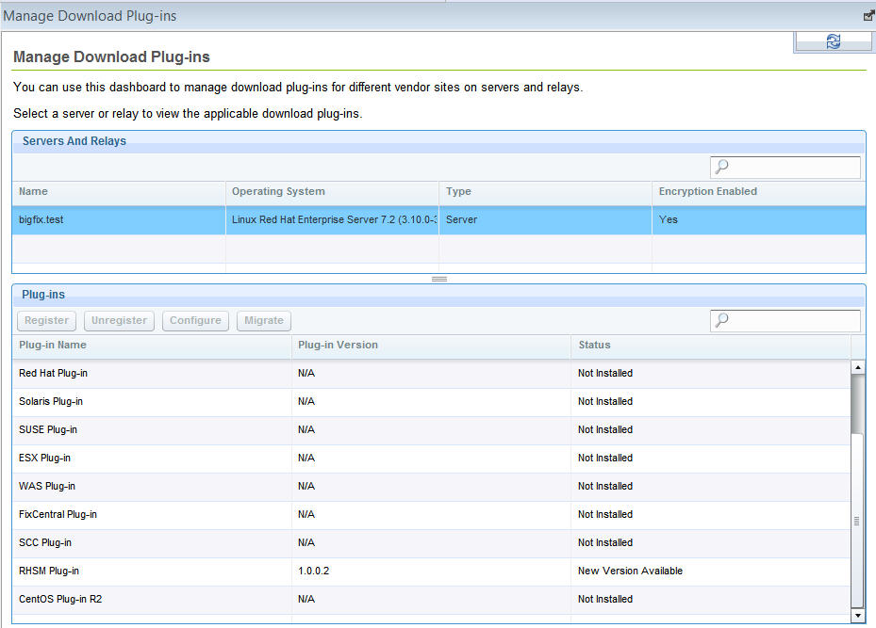Viewport: 876px width, 628px height.
Task: Click the Plug-ins search field
Action: click(x=792, y=320)
